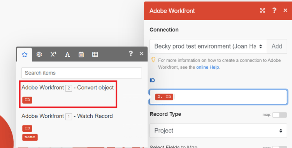Toggle the Record Type map switch
292x148 pixels.
pyautogui.click(x=280, y=115)
